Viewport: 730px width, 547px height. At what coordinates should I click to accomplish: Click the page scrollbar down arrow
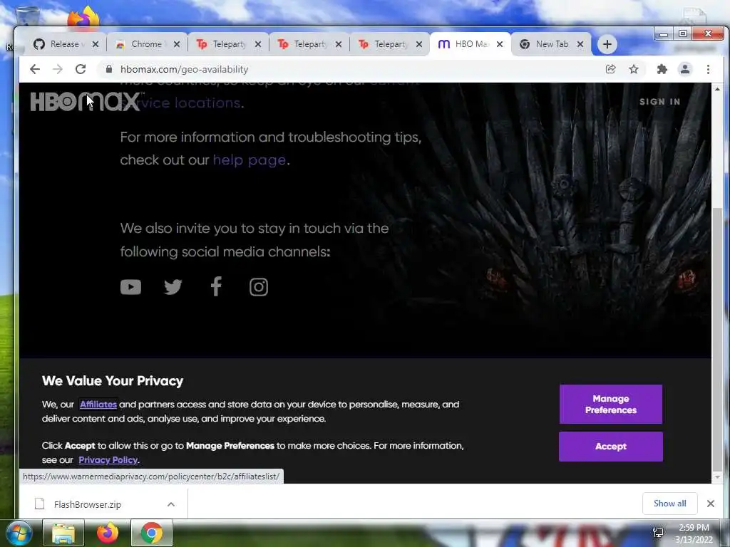click(x=717, y=477)
